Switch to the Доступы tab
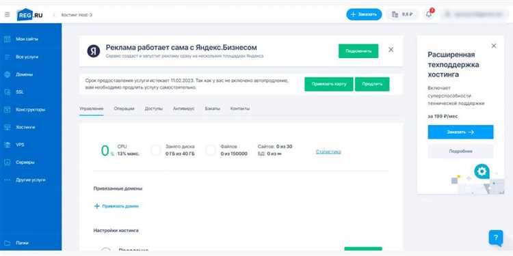The width and height of the screenshot is (513, 256). pyautogui.click(x=153, y=109)
